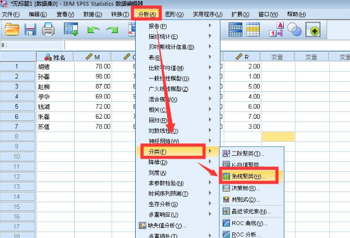This screenshot has height=238, width=350.
Task: Click the Open file folder icon
Action: click(12, 29)
